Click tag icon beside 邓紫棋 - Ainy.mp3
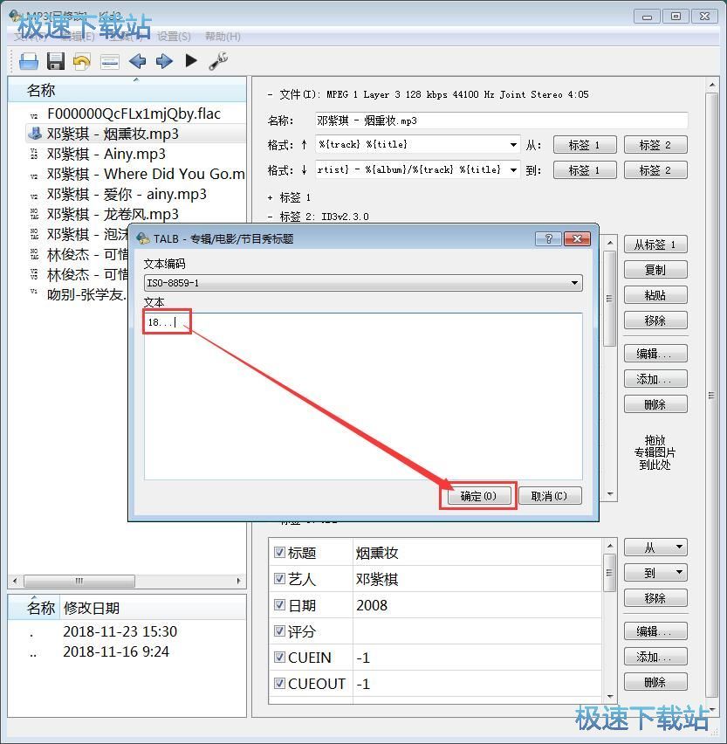This screenshot has height=744, width=727. coord(34,154)
